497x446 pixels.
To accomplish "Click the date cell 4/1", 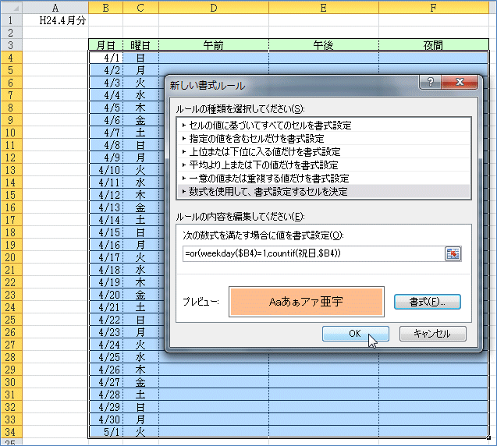I will [x=105, y=58].
